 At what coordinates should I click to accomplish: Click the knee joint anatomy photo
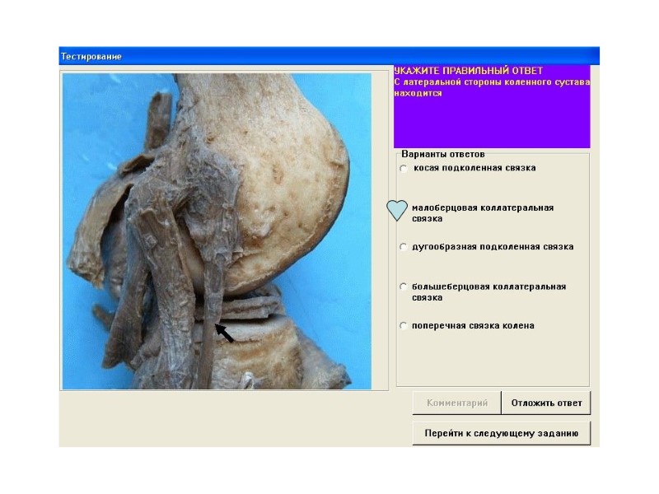217,231
